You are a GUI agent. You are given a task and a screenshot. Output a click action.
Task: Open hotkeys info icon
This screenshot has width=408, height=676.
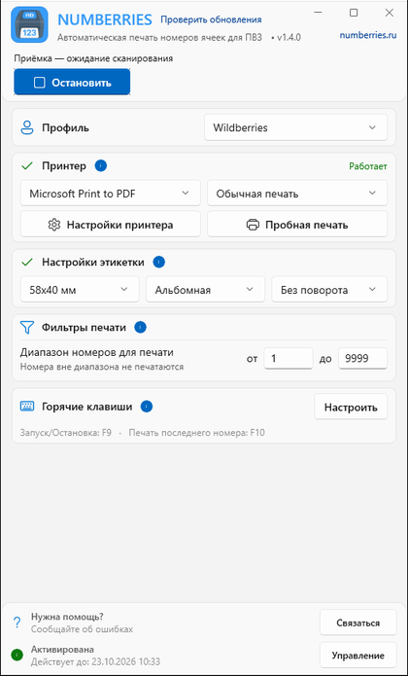pyautogui.click(x=147, y=407)
